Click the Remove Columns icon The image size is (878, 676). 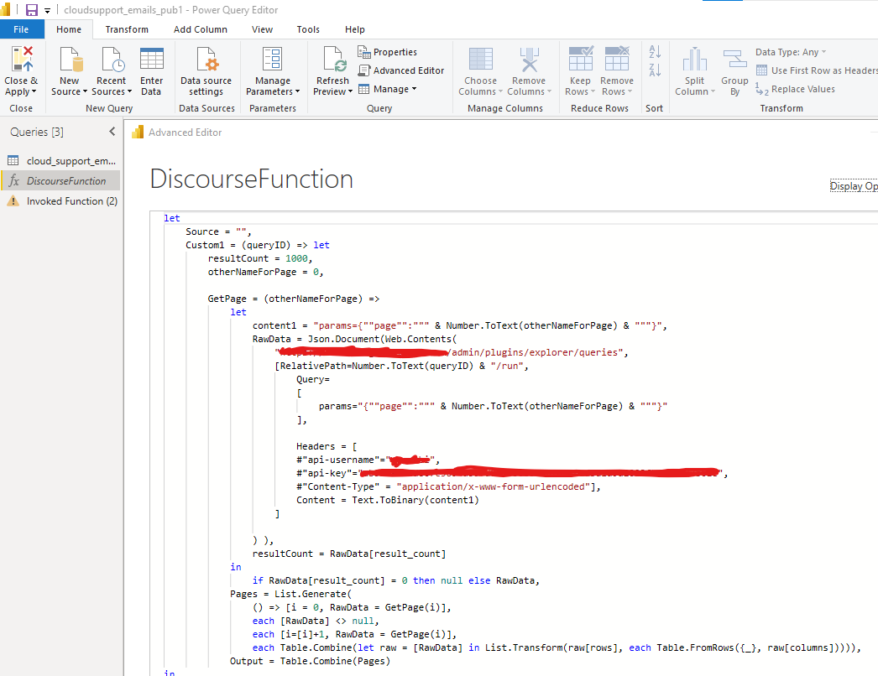(x=529, y=60)
